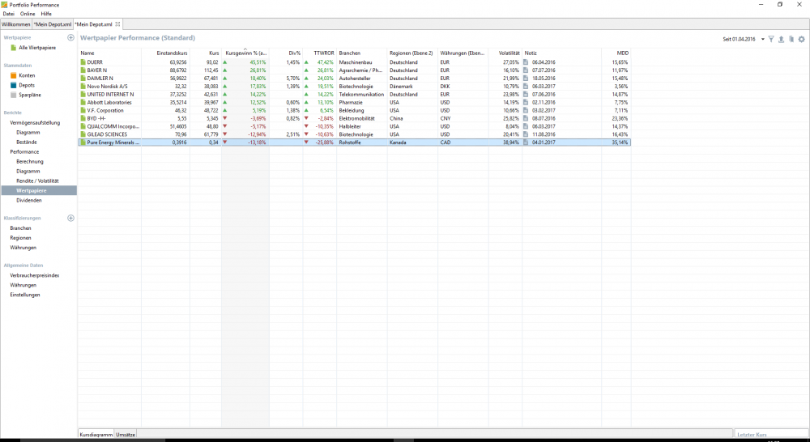Click the note icon dated 18.05.2016

[x=526, y=78]
